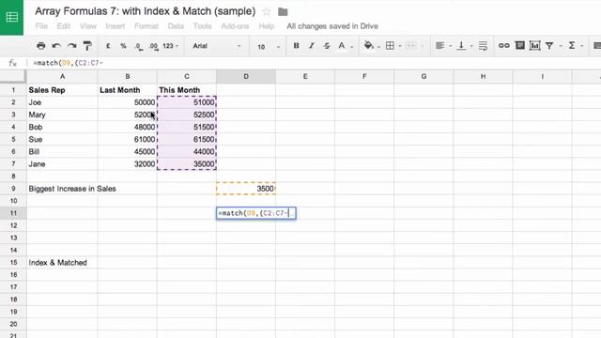The height and width of the screenshot is (338, 601).
Task: Open vertical align tool
Action: pyautogui.click(x=461, y=46)
